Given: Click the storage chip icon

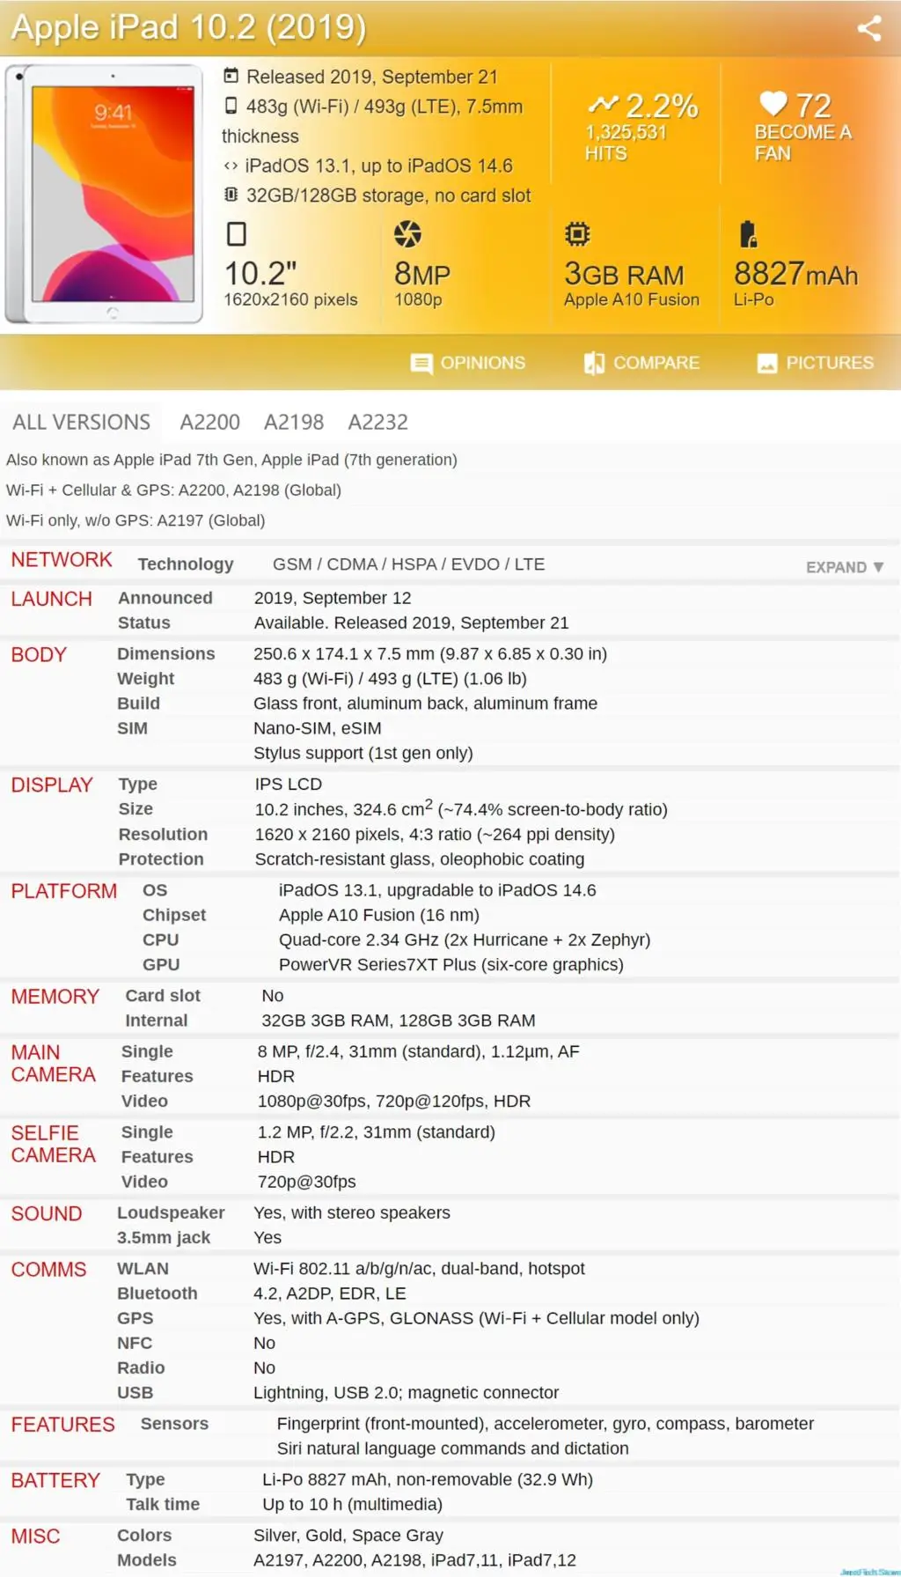Looking at the screenshot, I should [x=231, y=195].
